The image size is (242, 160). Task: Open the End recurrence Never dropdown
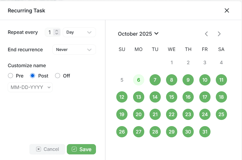point(74,50)
